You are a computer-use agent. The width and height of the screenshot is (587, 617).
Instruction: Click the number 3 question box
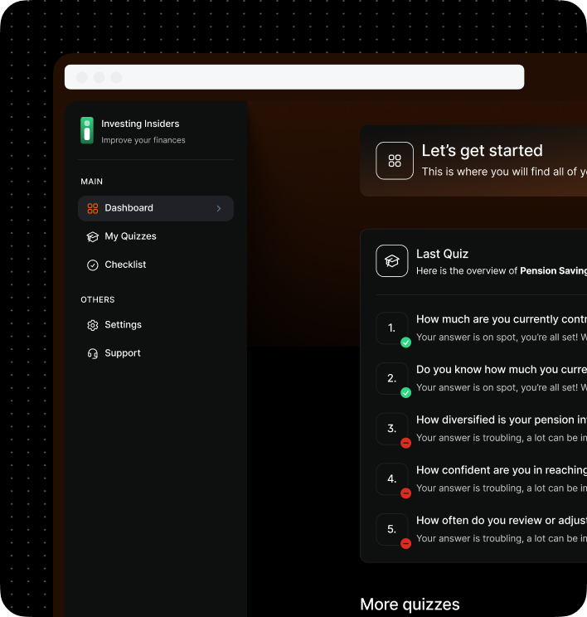coord(392,429)
